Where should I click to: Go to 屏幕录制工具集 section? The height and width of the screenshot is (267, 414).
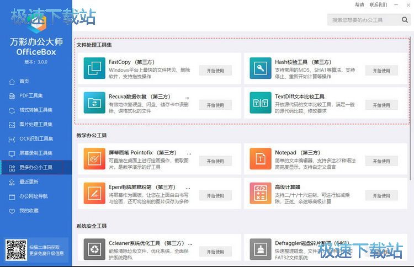(x=36, y=153)
